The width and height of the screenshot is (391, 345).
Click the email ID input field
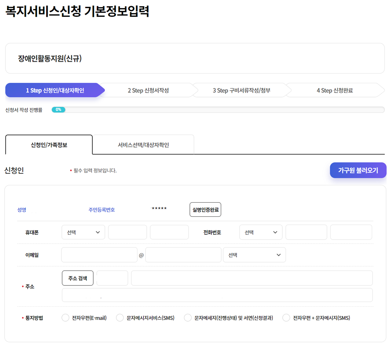pyautogui.click(x=99, y=254)
